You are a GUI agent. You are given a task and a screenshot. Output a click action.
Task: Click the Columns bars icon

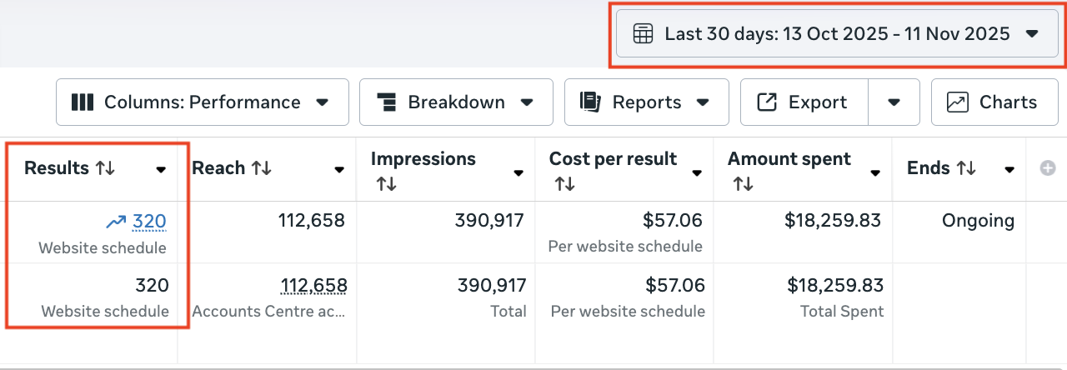82,102
